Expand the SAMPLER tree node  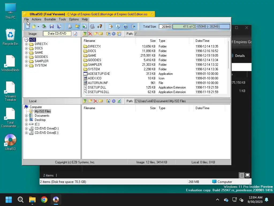coord(26,61)
